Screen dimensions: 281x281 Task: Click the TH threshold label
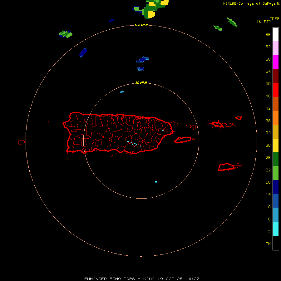tap(268, 244)
